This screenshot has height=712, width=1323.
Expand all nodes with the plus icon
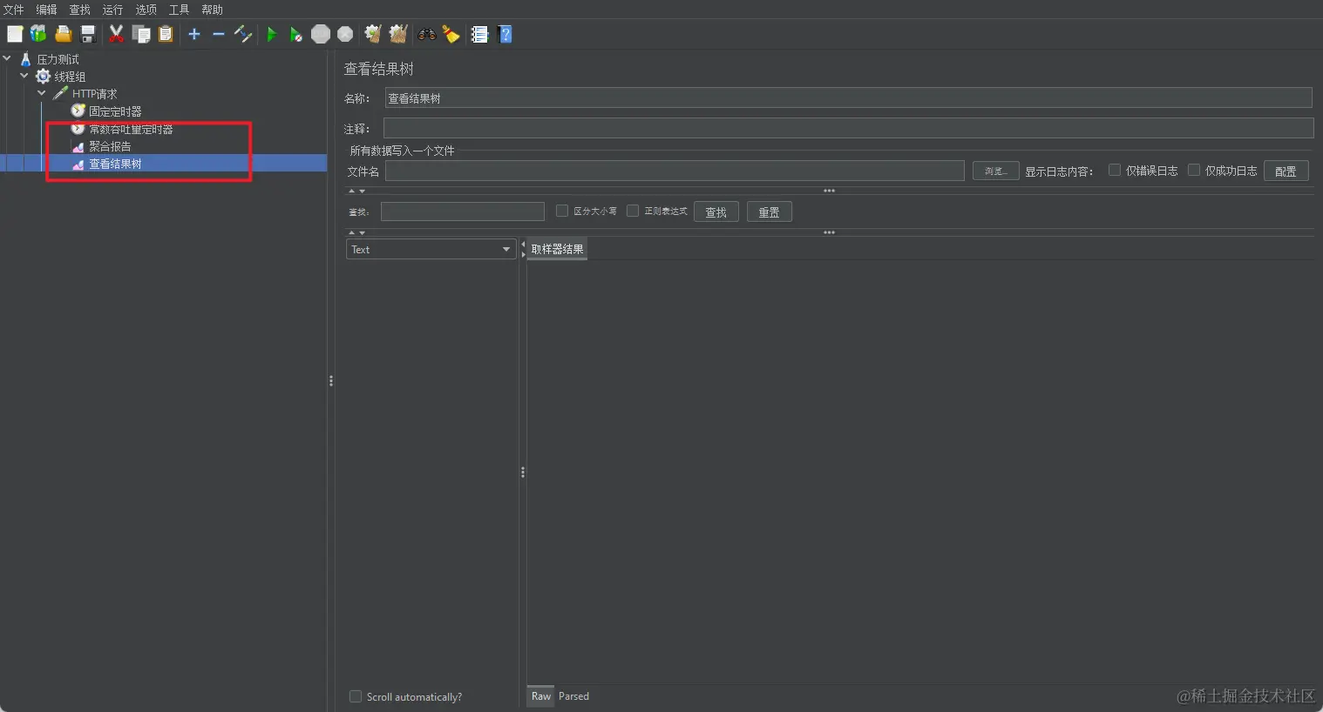194,34
